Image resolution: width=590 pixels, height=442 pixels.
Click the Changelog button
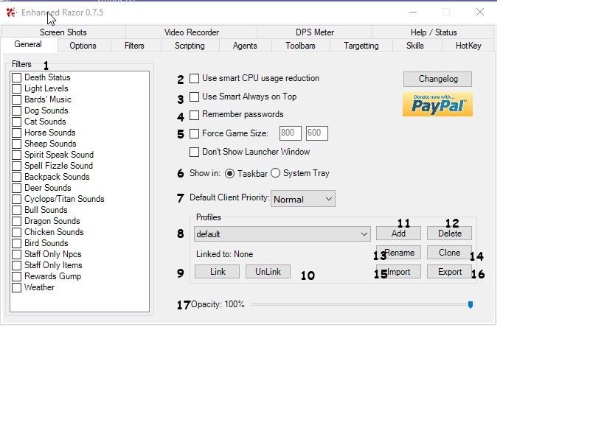[x=437, y=79]
